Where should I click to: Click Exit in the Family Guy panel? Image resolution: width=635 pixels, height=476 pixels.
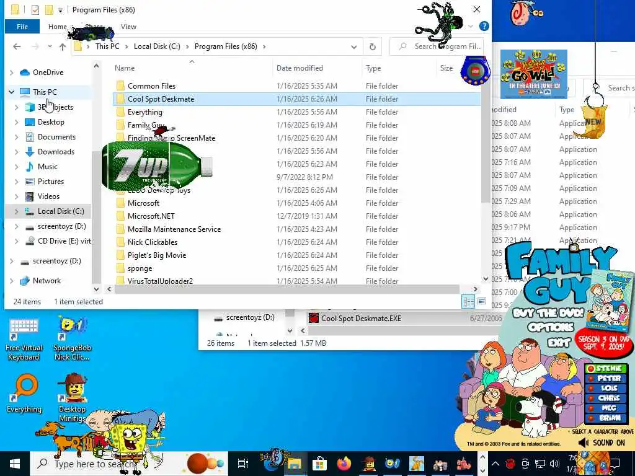560,342
